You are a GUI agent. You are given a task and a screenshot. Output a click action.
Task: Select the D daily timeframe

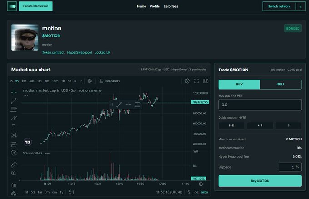(75, 81)
